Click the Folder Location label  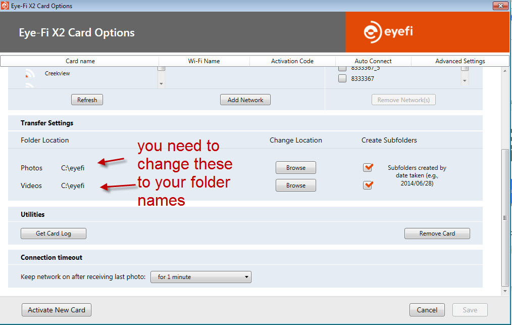click(x=45, y=141)
